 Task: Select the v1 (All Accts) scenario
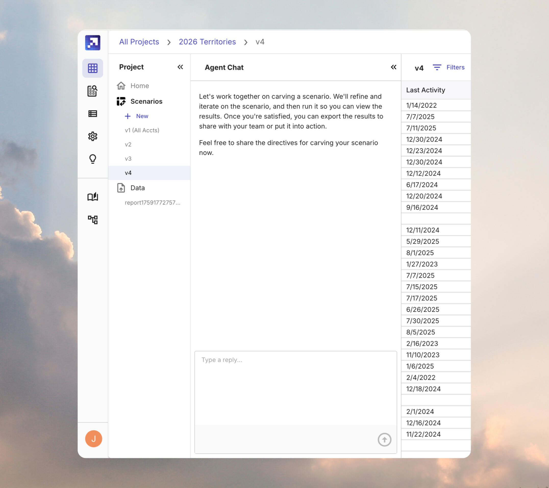coord(142,130)
